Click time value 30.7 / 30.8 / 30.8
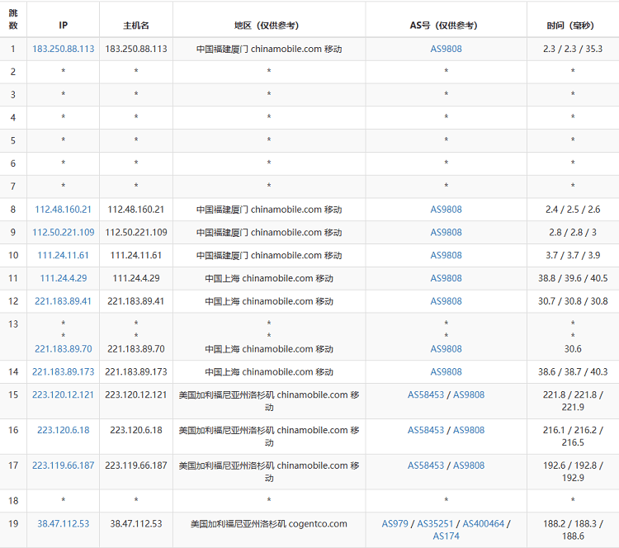The height and width of the screenshot is (548, 619). click(573, 301)
